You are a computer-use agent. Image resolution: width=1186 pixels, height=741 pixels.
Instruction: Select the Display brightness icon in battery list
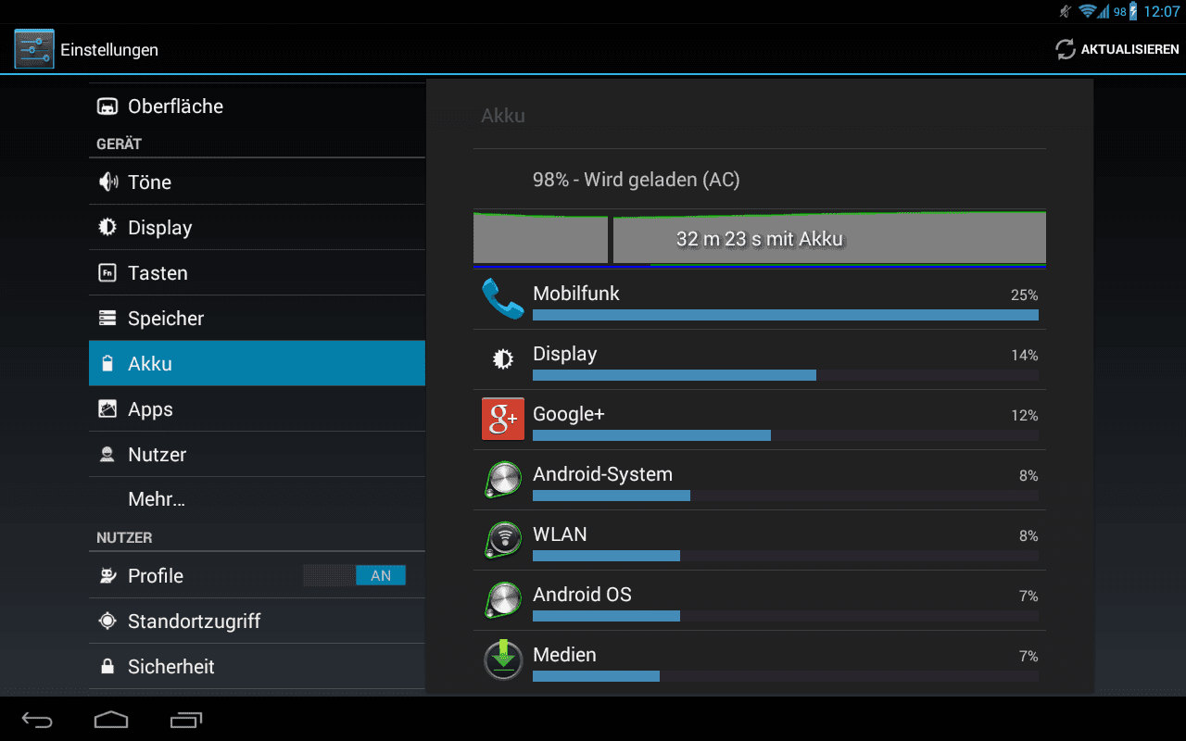pyautogui.click(x=503, y=359)
